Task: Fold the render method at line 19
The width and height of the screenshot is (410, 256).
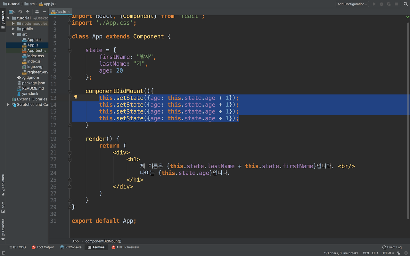Action: tap(70, 139)
